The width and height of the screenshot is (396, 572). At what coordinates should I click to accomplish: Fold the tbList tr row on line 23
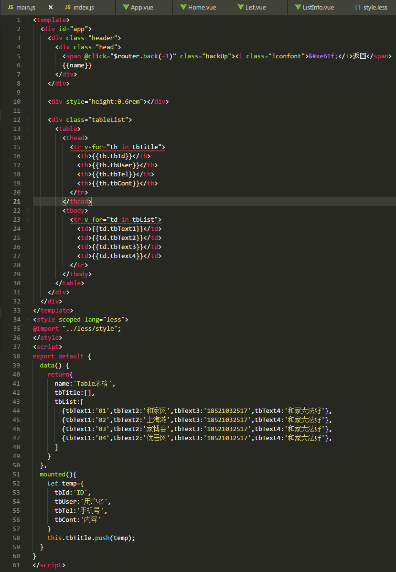coord(28,220)
